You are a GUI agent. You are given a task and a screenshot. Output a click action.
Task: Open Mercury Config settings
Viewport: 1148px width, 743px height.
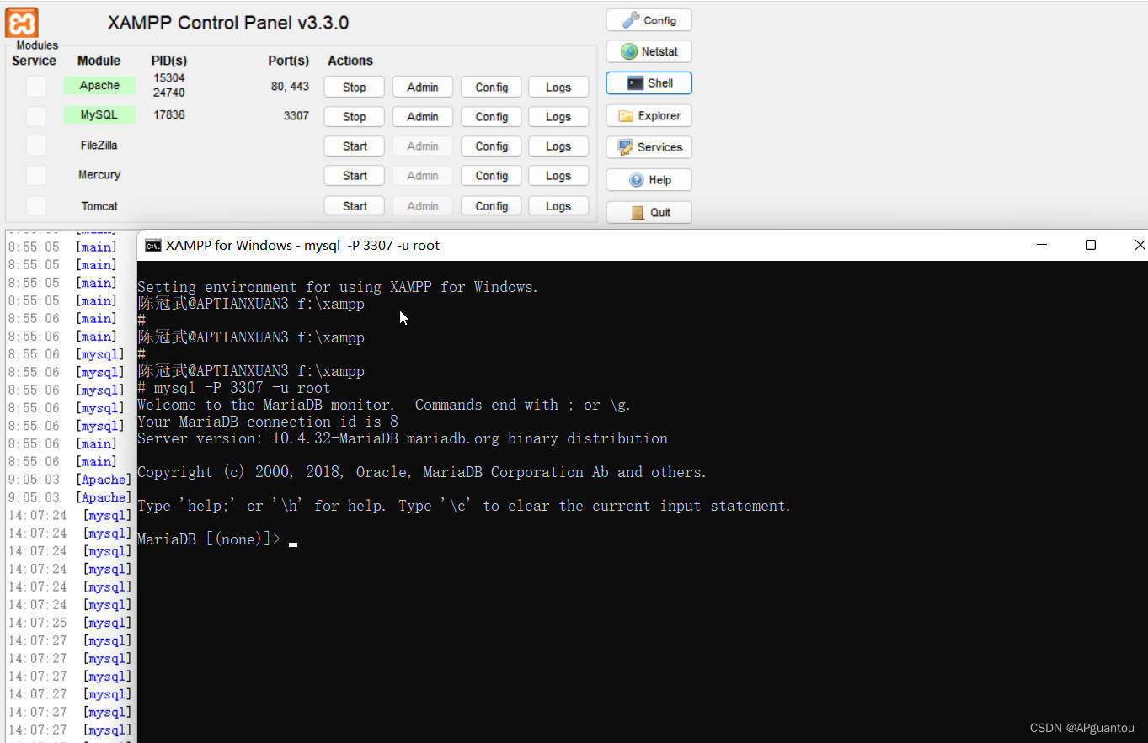pos(491,175)
